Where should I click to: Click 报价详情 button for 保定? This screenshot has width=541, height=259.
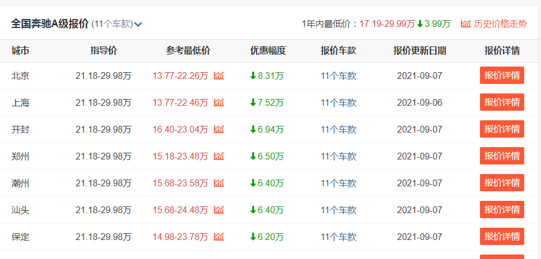pos(502,237)
